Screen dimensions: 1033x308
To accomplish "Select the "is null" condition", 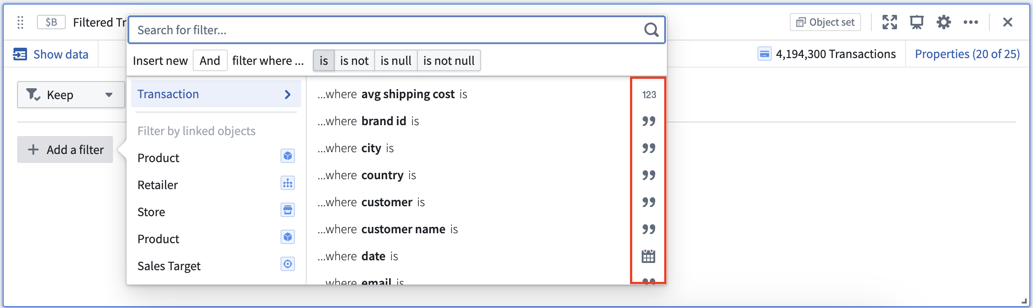I will pyautogui.click(x=396, y=60).
